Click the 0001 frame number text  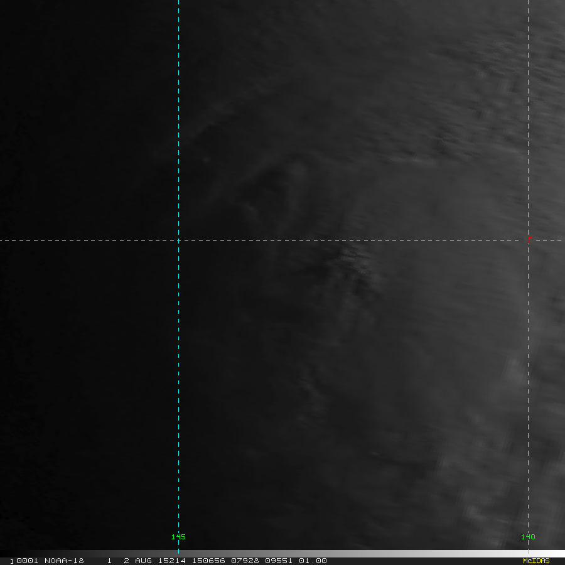pos(28,561)
